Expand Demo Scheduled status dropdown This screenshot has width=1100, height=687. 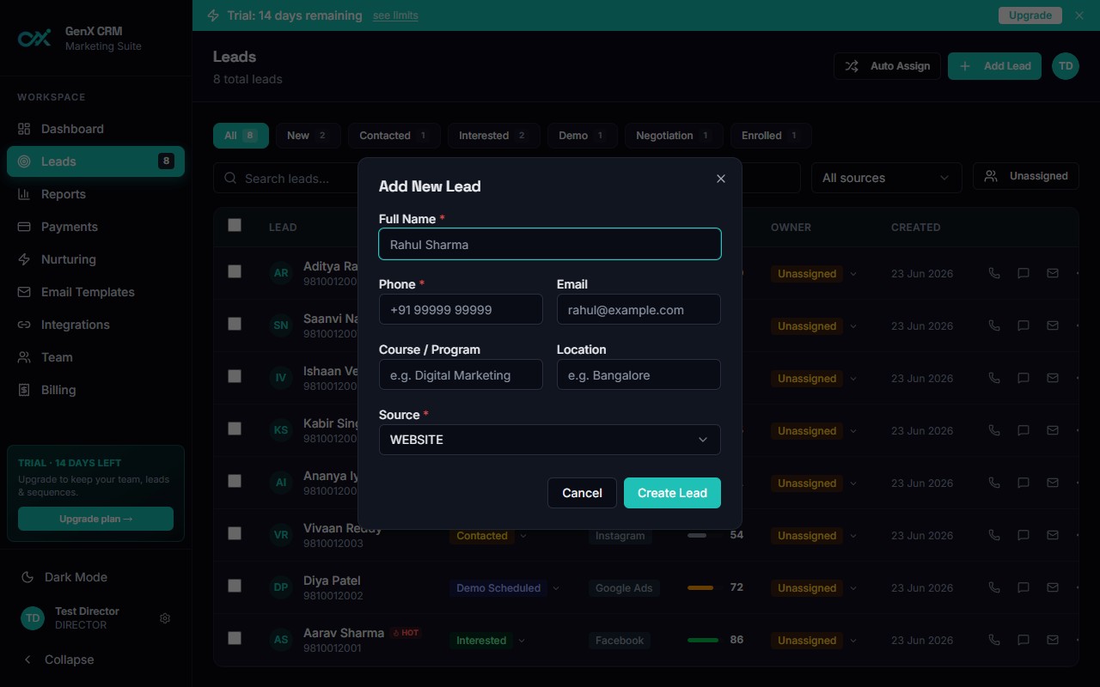pyautogui.click(x=556, y=588)
